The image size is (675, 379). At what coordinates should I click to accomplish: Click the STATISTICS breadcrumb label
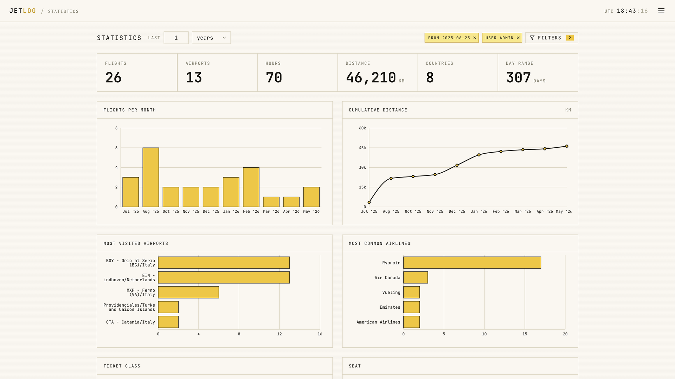(x=63, y=12)
